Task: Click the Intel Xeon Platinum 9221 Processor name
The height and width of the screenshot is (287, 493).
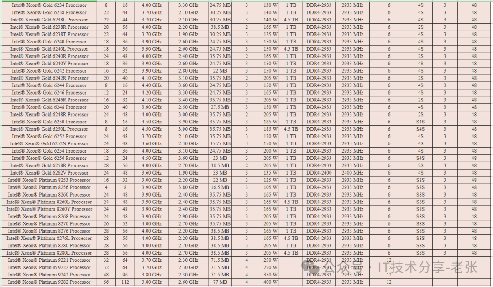Action: [x=49, y=260]
